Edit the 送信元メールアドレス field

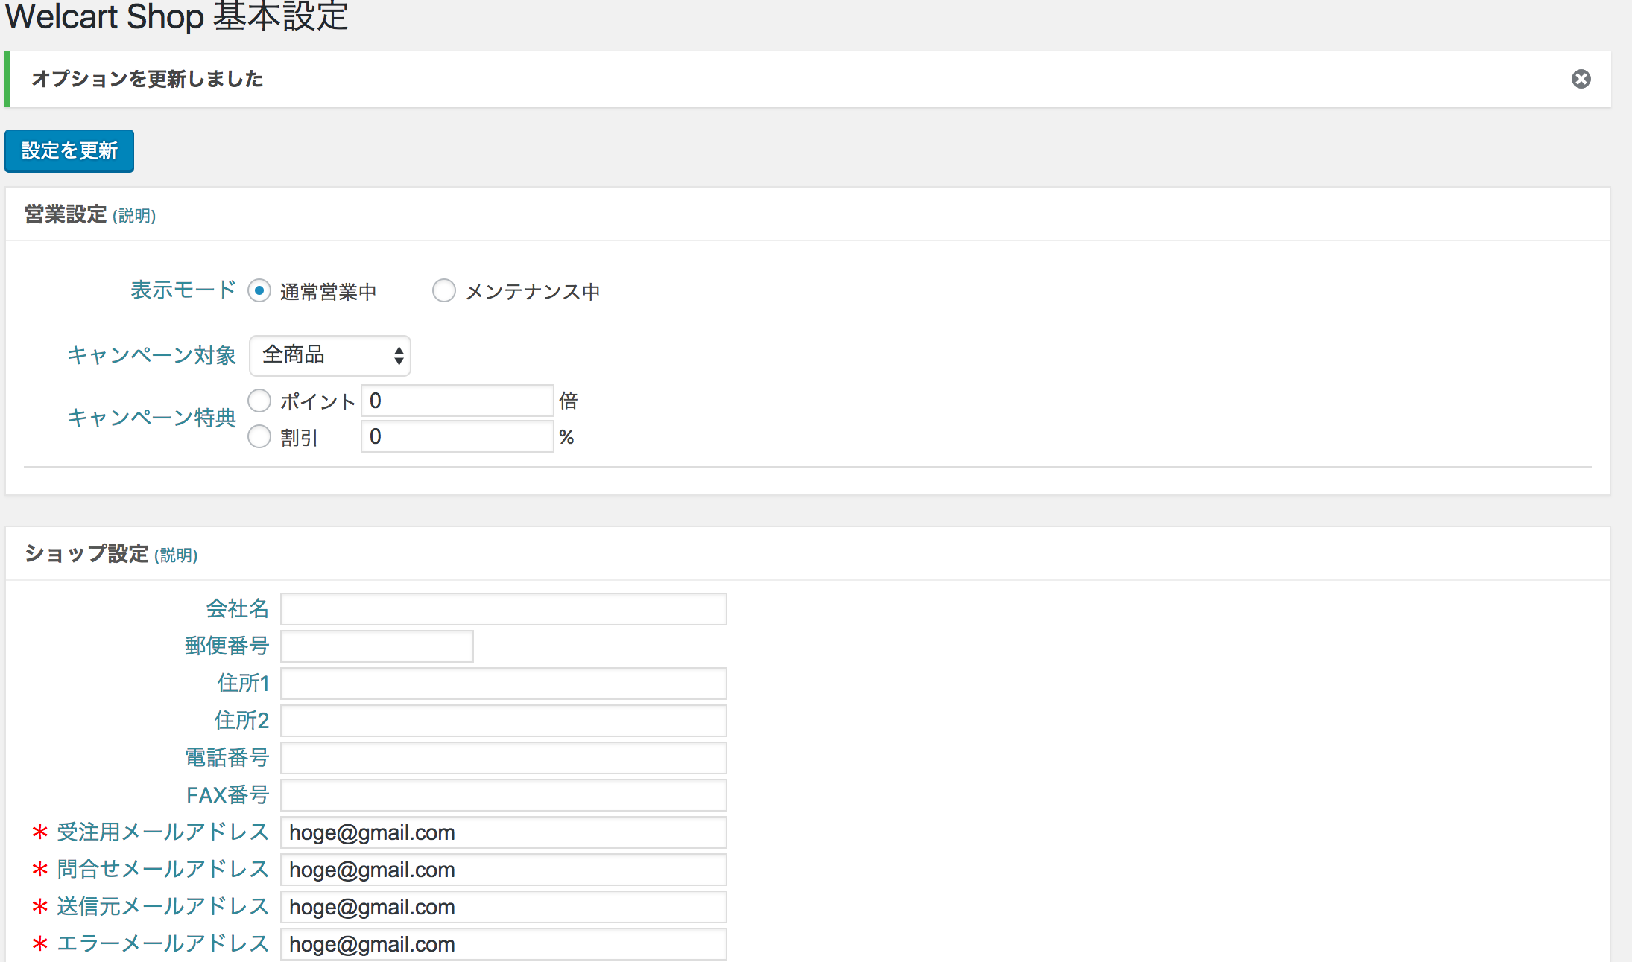[504, 907]
